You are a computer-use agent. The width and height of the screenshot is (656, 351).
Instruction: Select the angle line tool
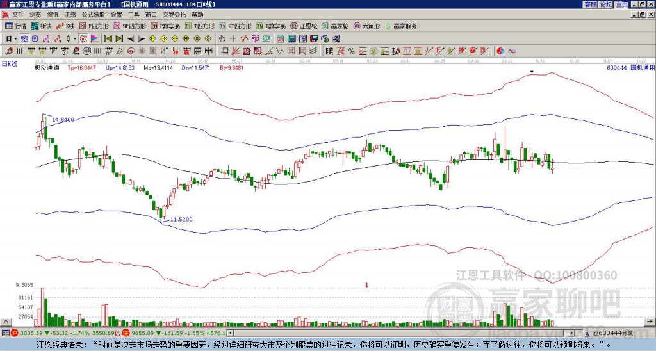point(270,51)
